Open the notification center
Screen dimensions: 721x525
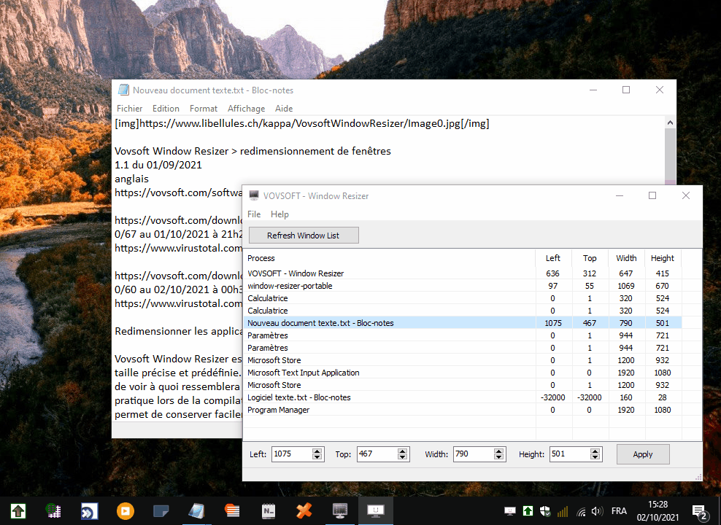coord(699,511)
